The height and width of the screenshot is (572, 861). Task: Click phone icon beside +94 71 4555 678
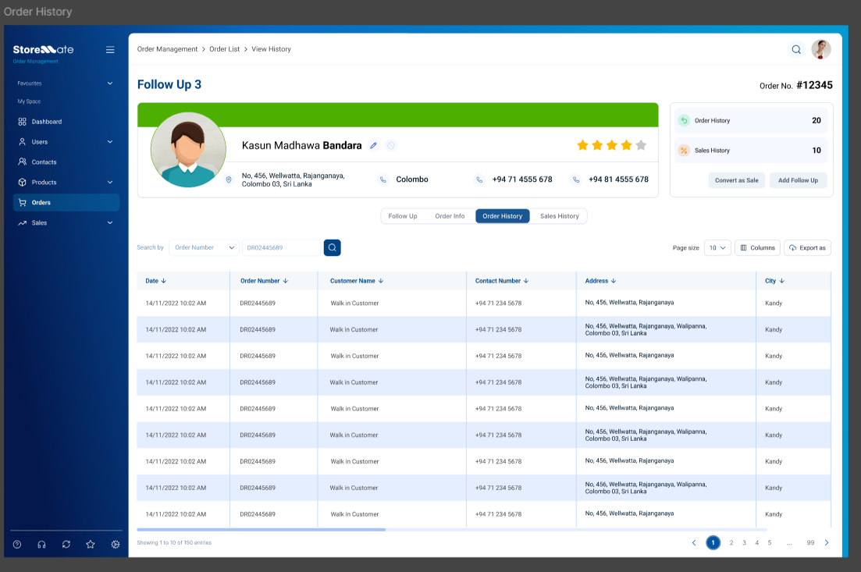click(x=479, y=179)
